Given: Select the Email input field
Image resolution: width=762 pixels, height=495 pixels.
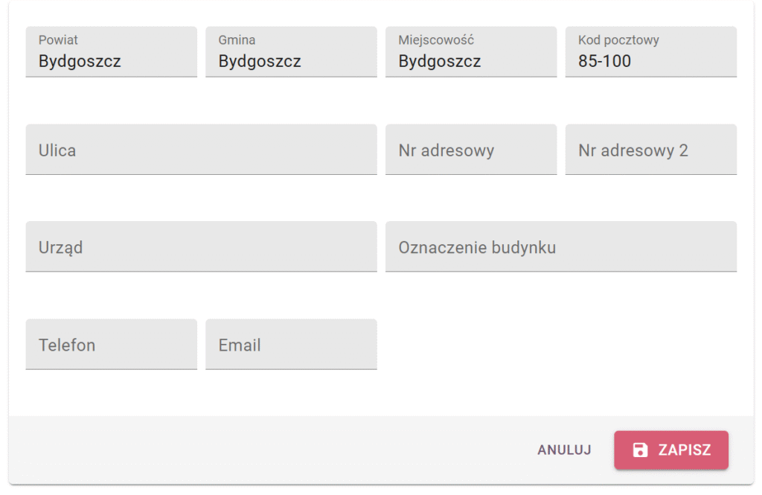Looking at the screenshot, I should click(x=291, y=344).
